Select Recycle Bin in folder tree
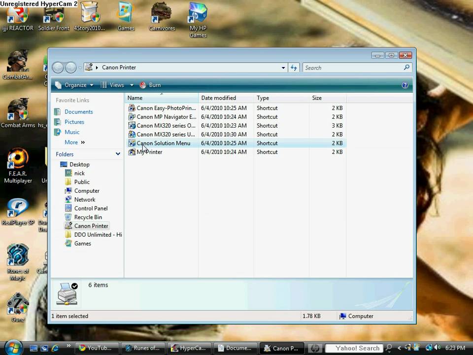The width and height of the screenshot is (473, 355). pos(88,217)
